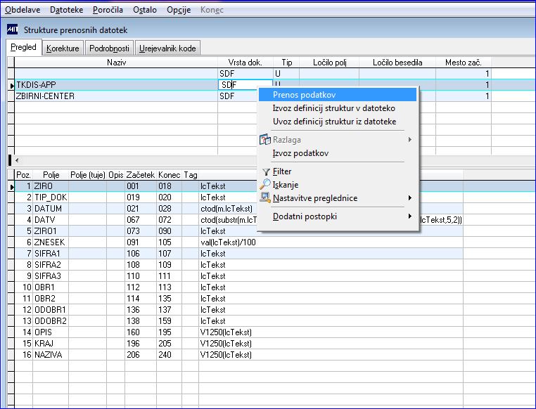
Task: Click the OBR2 field cell
Action: [51, 299]
